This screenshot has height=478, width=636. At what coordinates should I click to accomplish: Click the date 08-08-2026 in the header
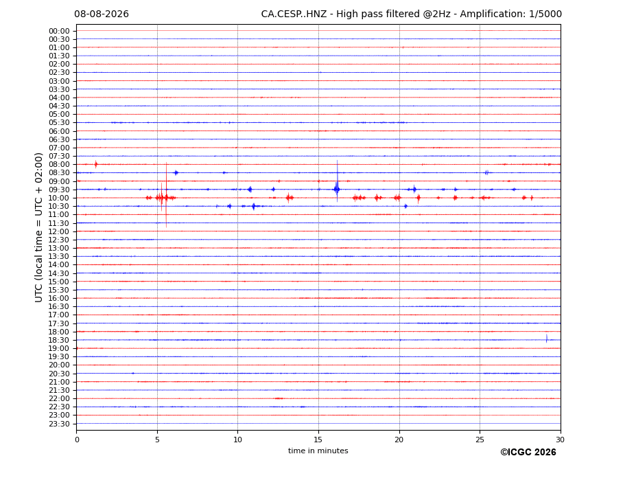102,14
